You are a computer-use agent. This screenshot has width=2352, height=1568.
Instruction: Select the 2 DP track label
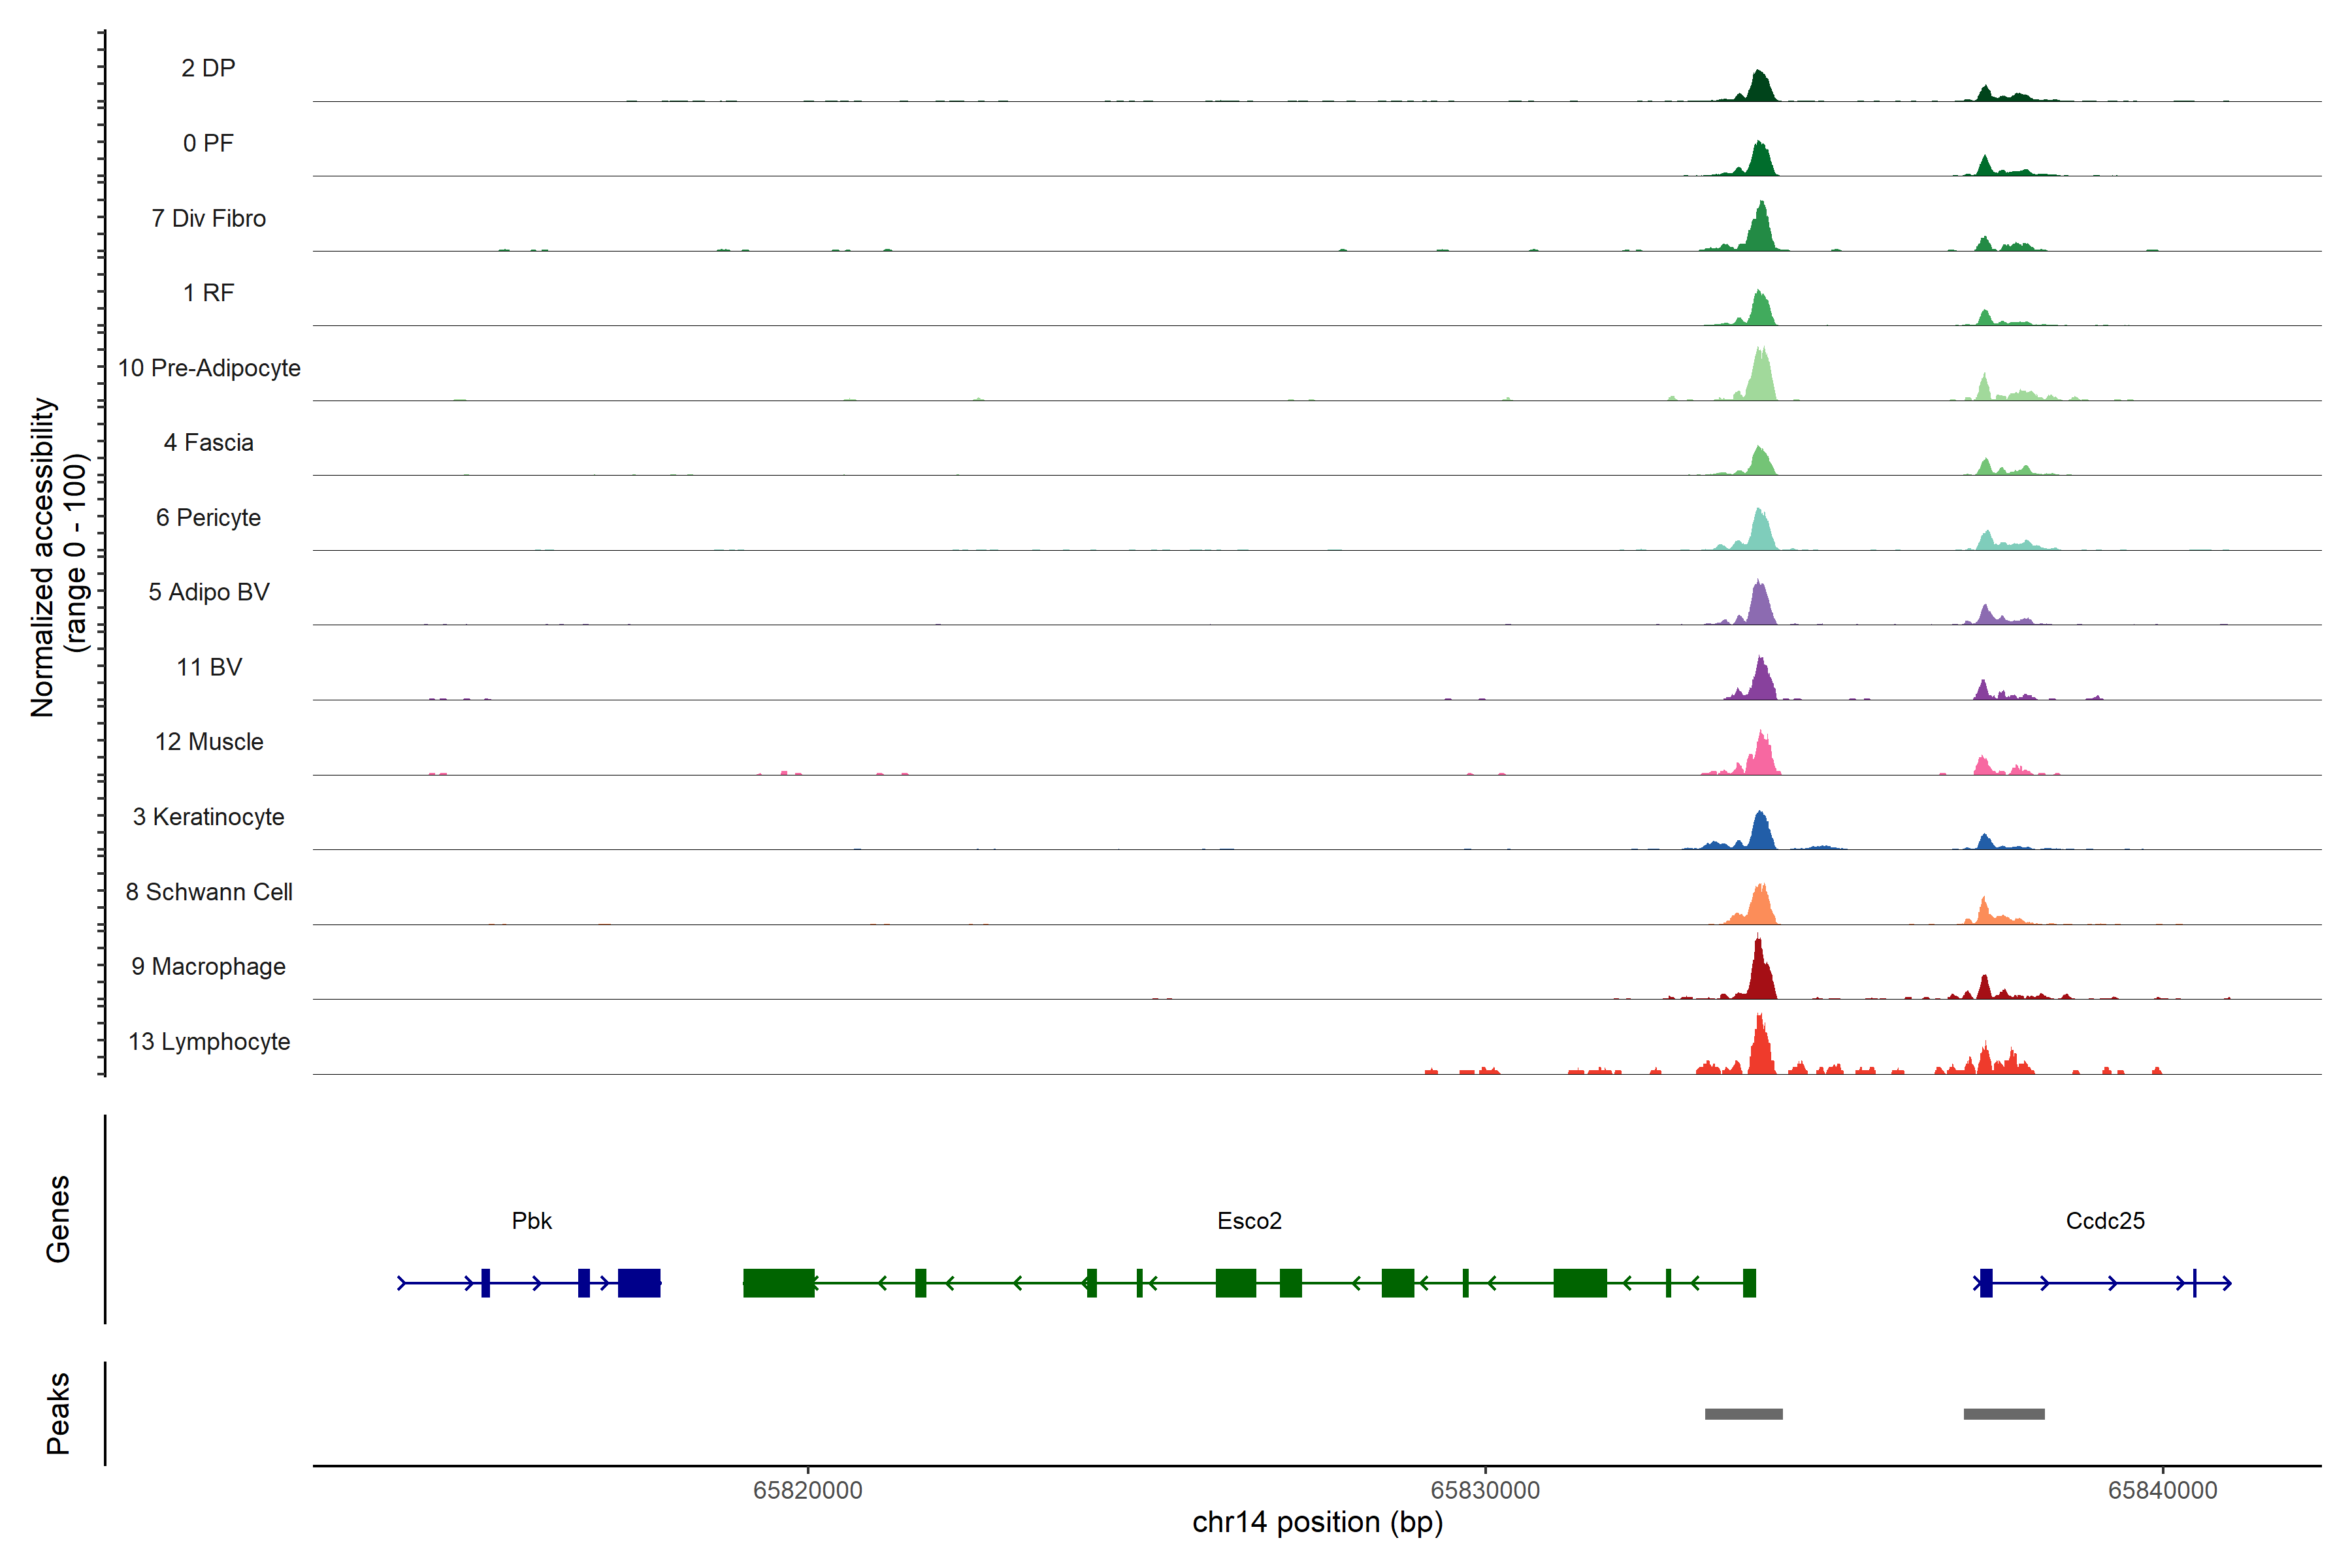(x=208, y=68)
